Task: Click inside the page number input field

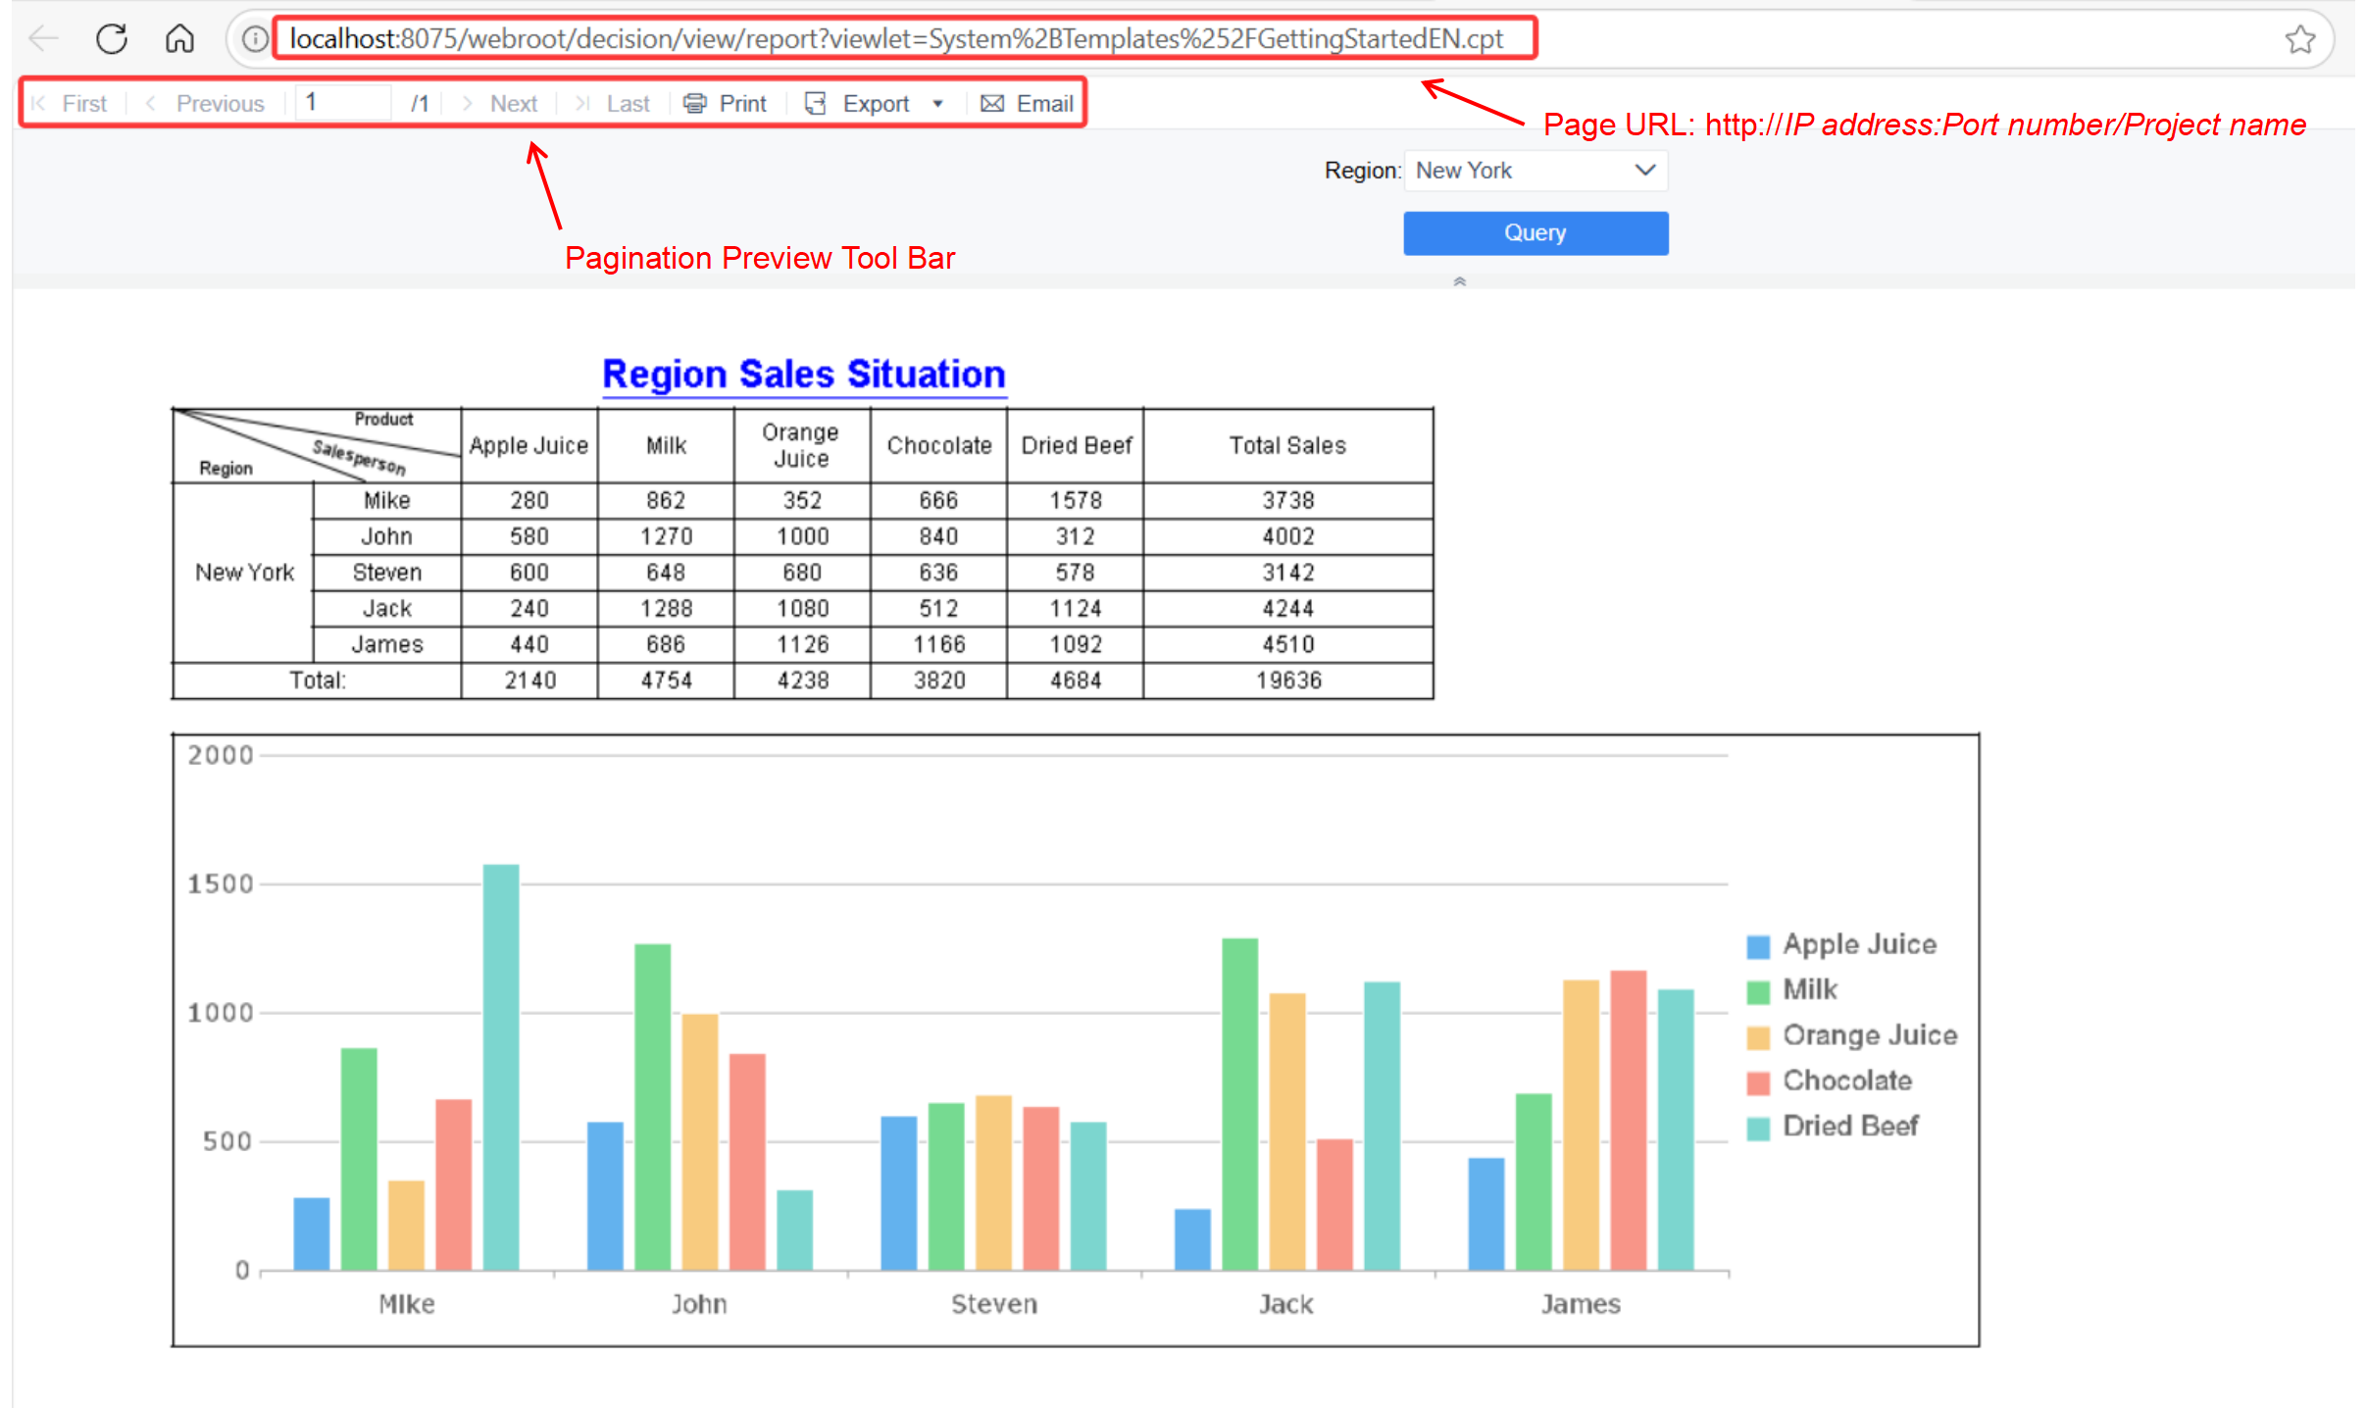Action: click(x=342, y=101)
